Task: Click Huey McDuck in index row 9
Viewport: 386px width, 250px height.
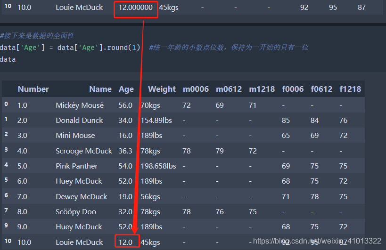Action: click(79, 226)
